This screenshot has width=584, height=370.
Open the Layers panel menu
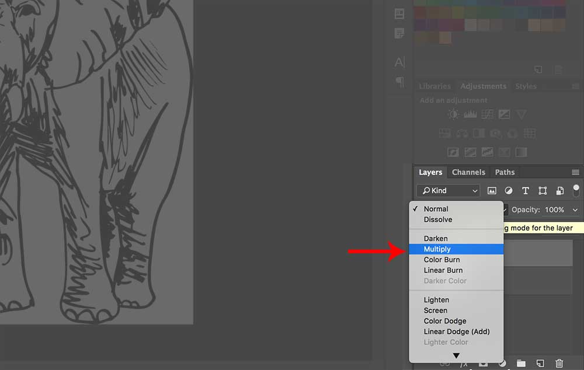(x=575, y=172)
